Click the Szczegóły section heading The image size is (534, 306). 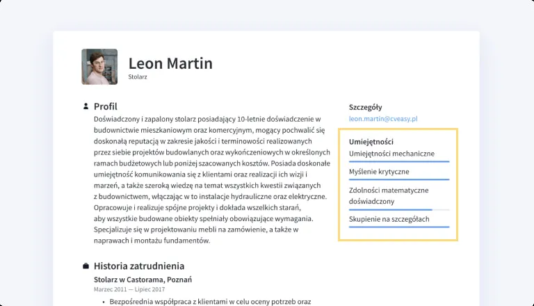[365, 107]
